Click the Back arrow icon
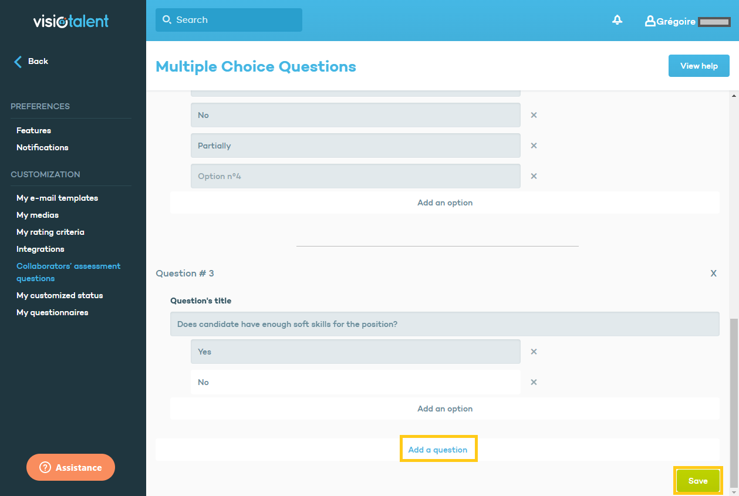 [18, 62]
